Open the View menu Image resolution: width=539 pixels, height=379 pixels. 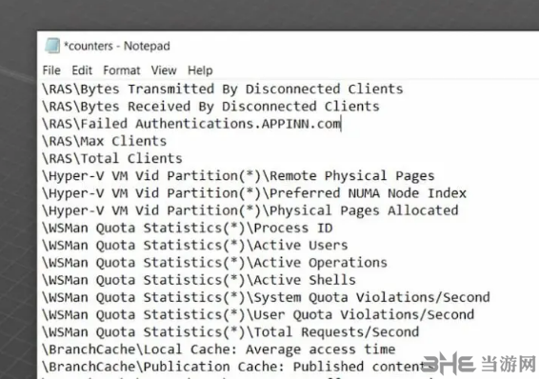click(164, 70)
